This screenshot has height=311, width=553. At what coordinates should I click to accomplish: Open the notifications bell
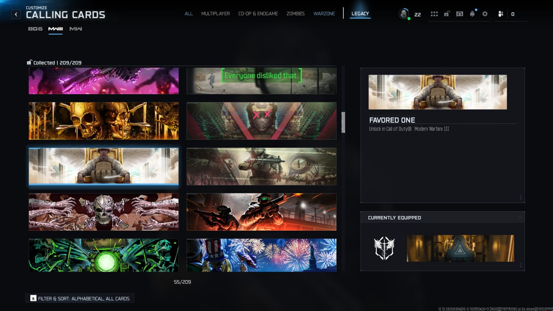472,14
